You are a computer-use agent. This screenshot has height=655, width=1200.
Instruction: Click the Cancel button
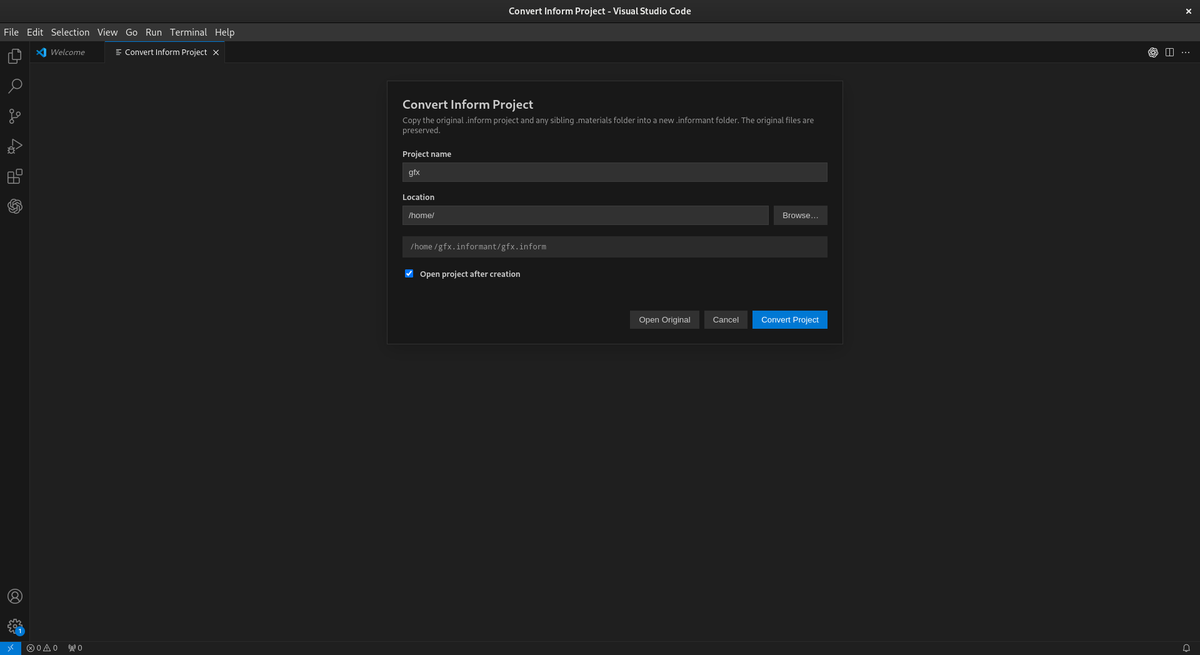tap(726, 320)
